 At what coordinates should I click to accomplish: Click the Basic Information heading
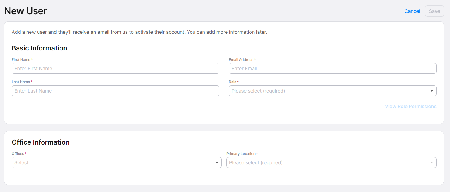tap(39, 48)
